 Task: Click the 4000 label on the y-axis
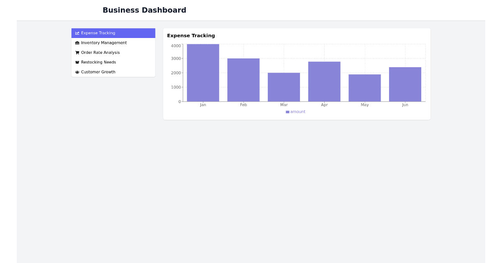176,46
